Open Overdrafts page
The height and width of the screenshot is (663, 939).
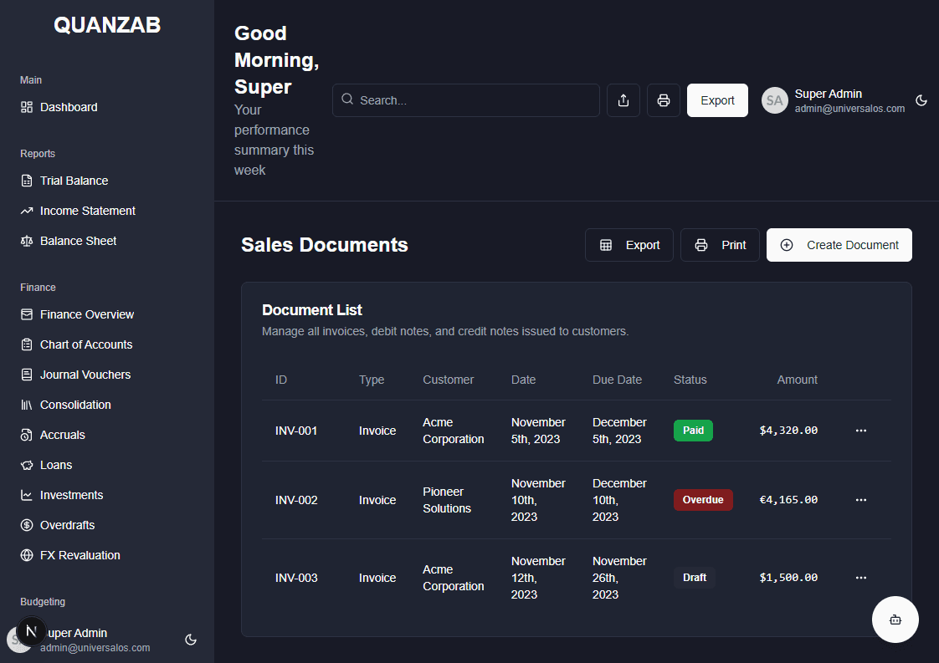67,525
